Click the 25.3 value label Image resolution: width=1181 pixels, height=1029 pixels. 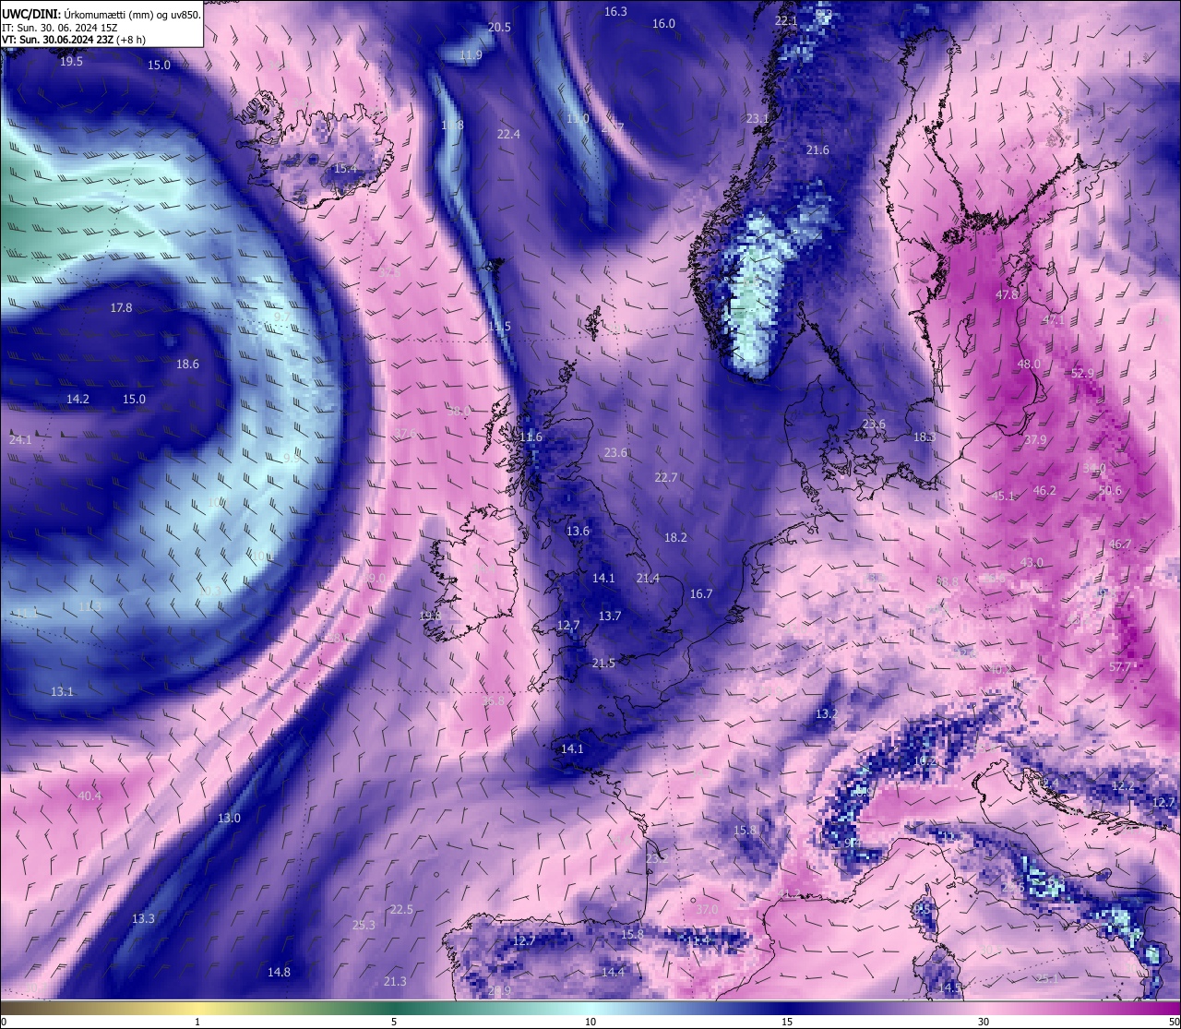coord(364,925)
